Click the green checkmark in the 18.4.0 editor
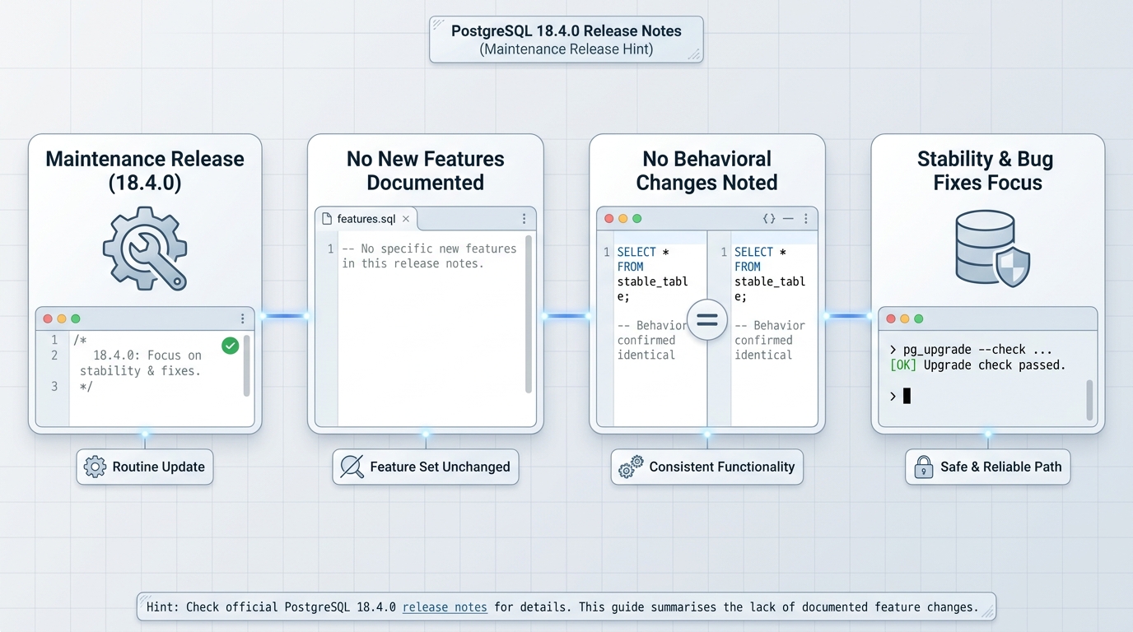This screenshot has height=632, width=1133. click(231, 346)
